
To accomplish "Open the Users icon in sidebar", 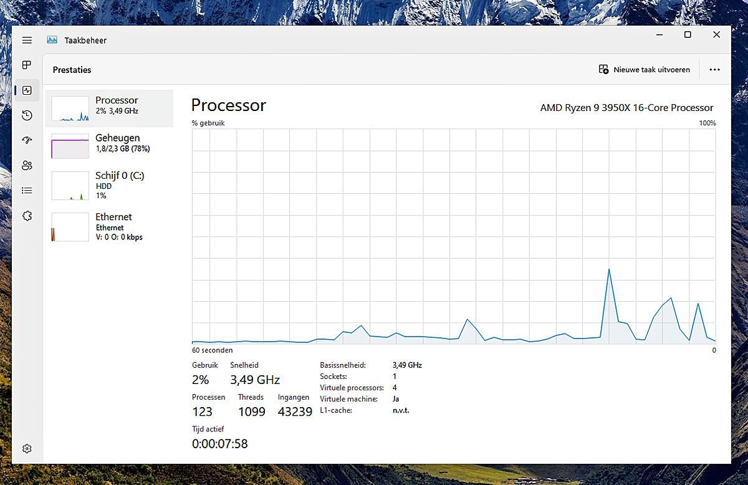I will (27, 165).
